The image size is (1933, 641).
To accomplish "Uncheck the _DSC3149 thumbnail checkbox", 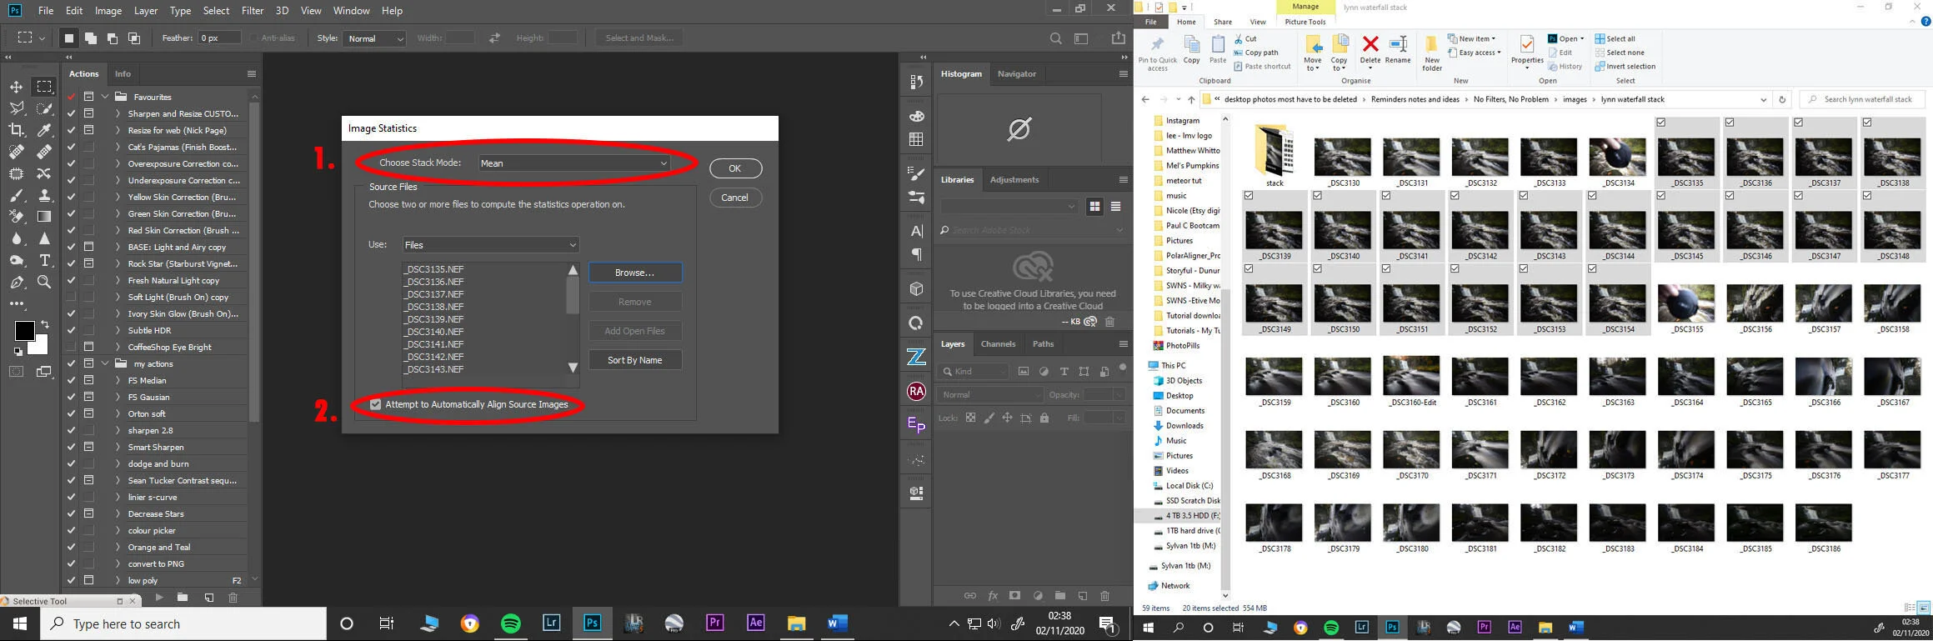I will 1249,269.
